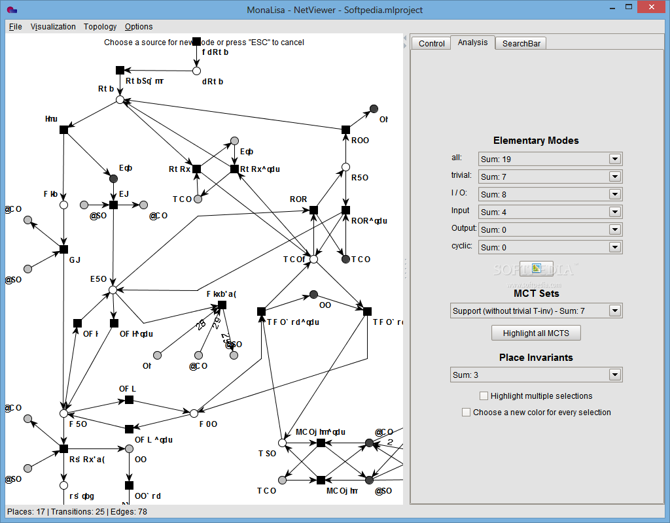Select the place node labeled F kb

(63, 205)
